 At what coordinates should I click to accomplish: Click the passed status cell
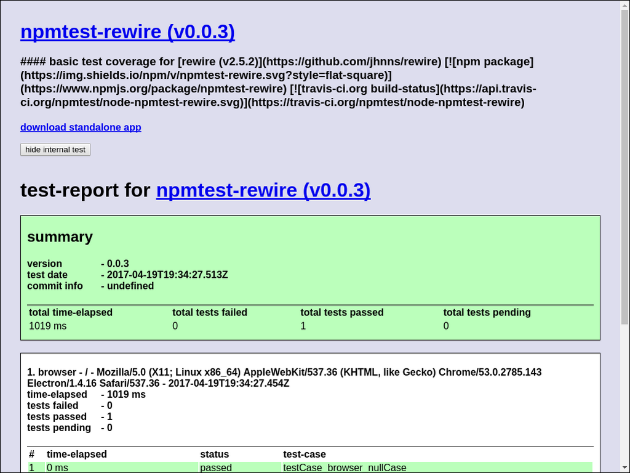(216, 467)
